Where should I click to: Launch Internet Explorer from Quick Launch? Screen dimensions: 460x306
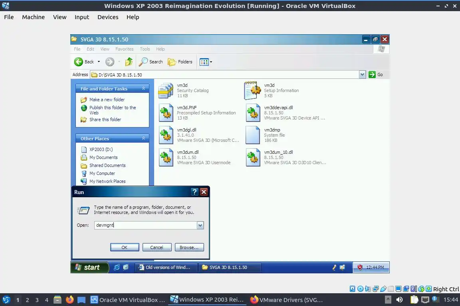[x=117, y=267]
